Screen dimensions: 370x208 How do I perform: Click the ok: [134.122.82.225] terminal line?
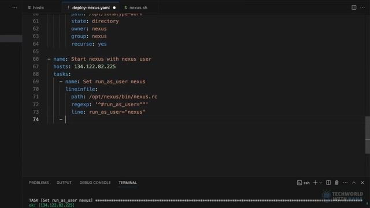[51, 205]
